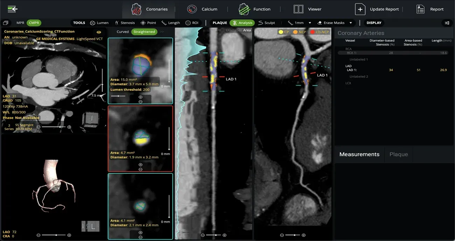The image size is (455, 241).
Task: Select the Point tool
Action: [x=148, y=22]
